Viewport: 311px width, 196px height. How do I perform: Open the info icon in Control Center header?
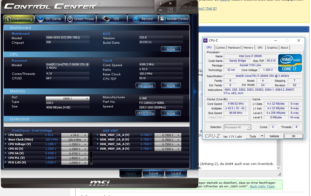coord(161,3)
